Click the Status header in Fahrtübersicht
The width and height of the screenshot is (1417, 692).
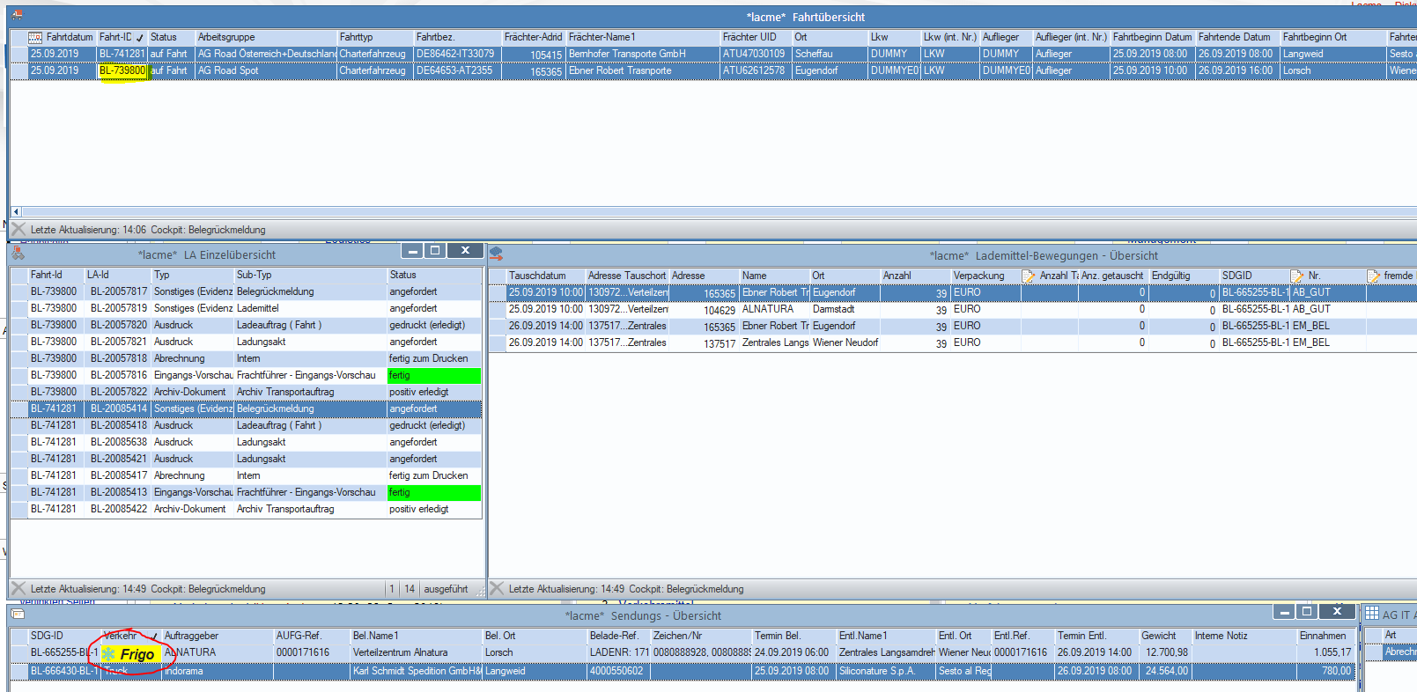tap(171, 38)
